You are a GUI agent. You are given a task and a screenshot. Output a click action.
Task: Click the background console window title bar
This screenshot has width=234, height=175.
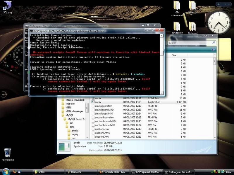coord(83,26)
